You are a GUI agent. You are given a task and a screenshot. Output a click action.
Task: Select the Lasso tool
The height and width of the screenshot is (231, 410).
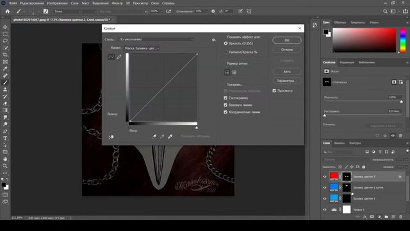(x=5, y=41)
